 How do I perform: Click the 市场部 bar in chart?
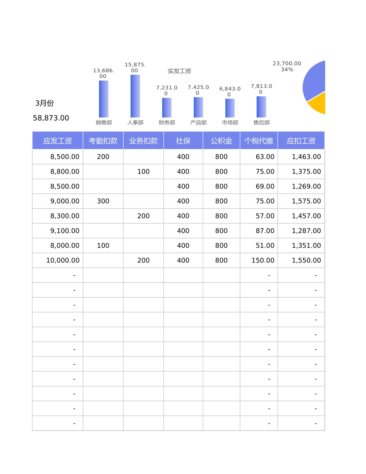tap(230, 108)
